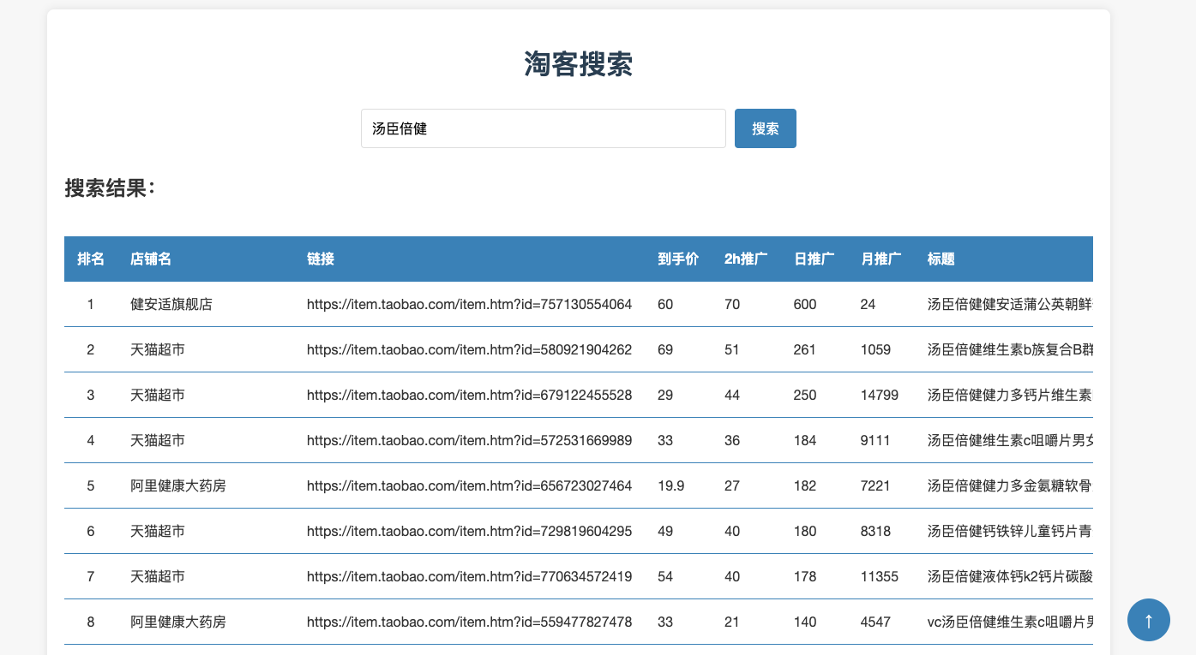Click the 2h推广 column header
This screenshot has width=1196, height=655.
[x=746, y=259]
